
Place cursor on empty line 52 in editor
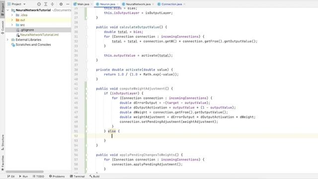203,136
